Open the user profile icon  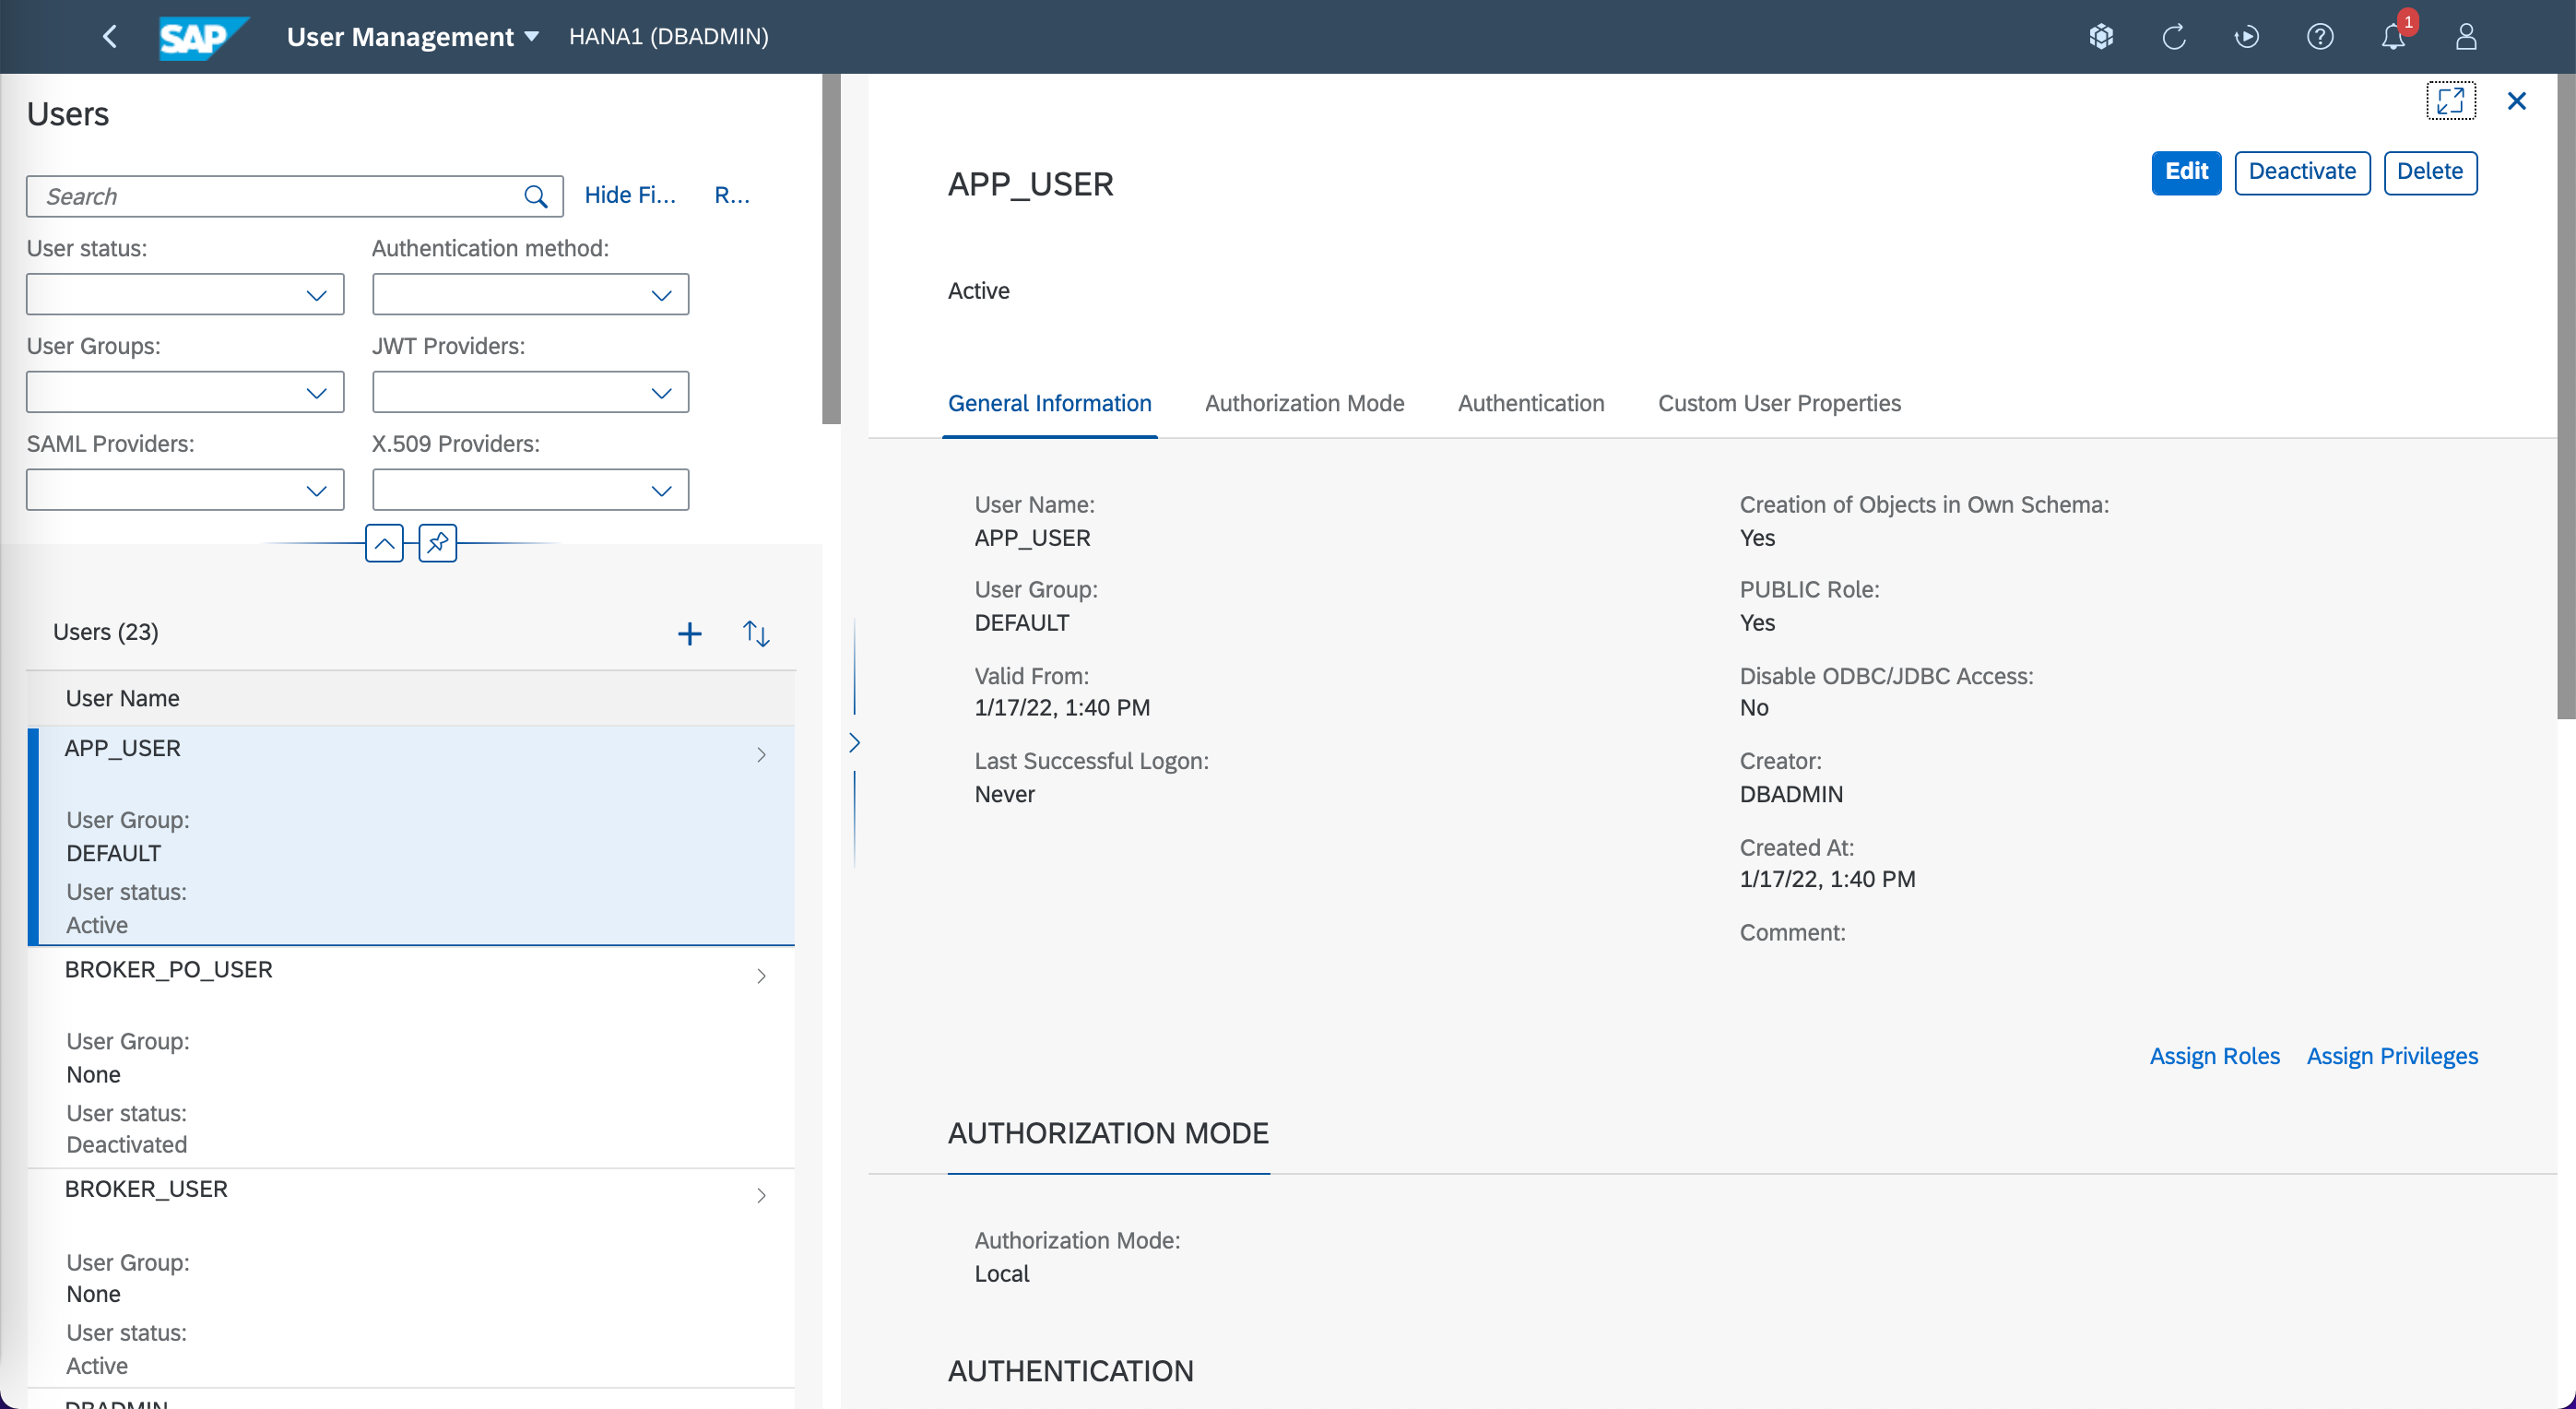coord(2465,37)
